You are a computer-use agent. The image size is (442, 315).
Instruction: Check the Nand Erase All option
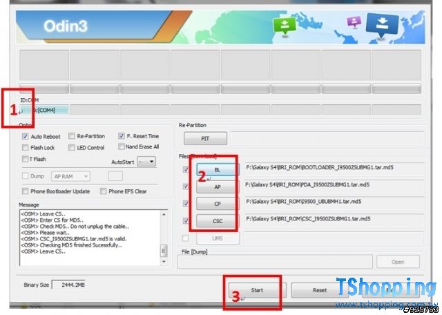click(x=122, y=147)
